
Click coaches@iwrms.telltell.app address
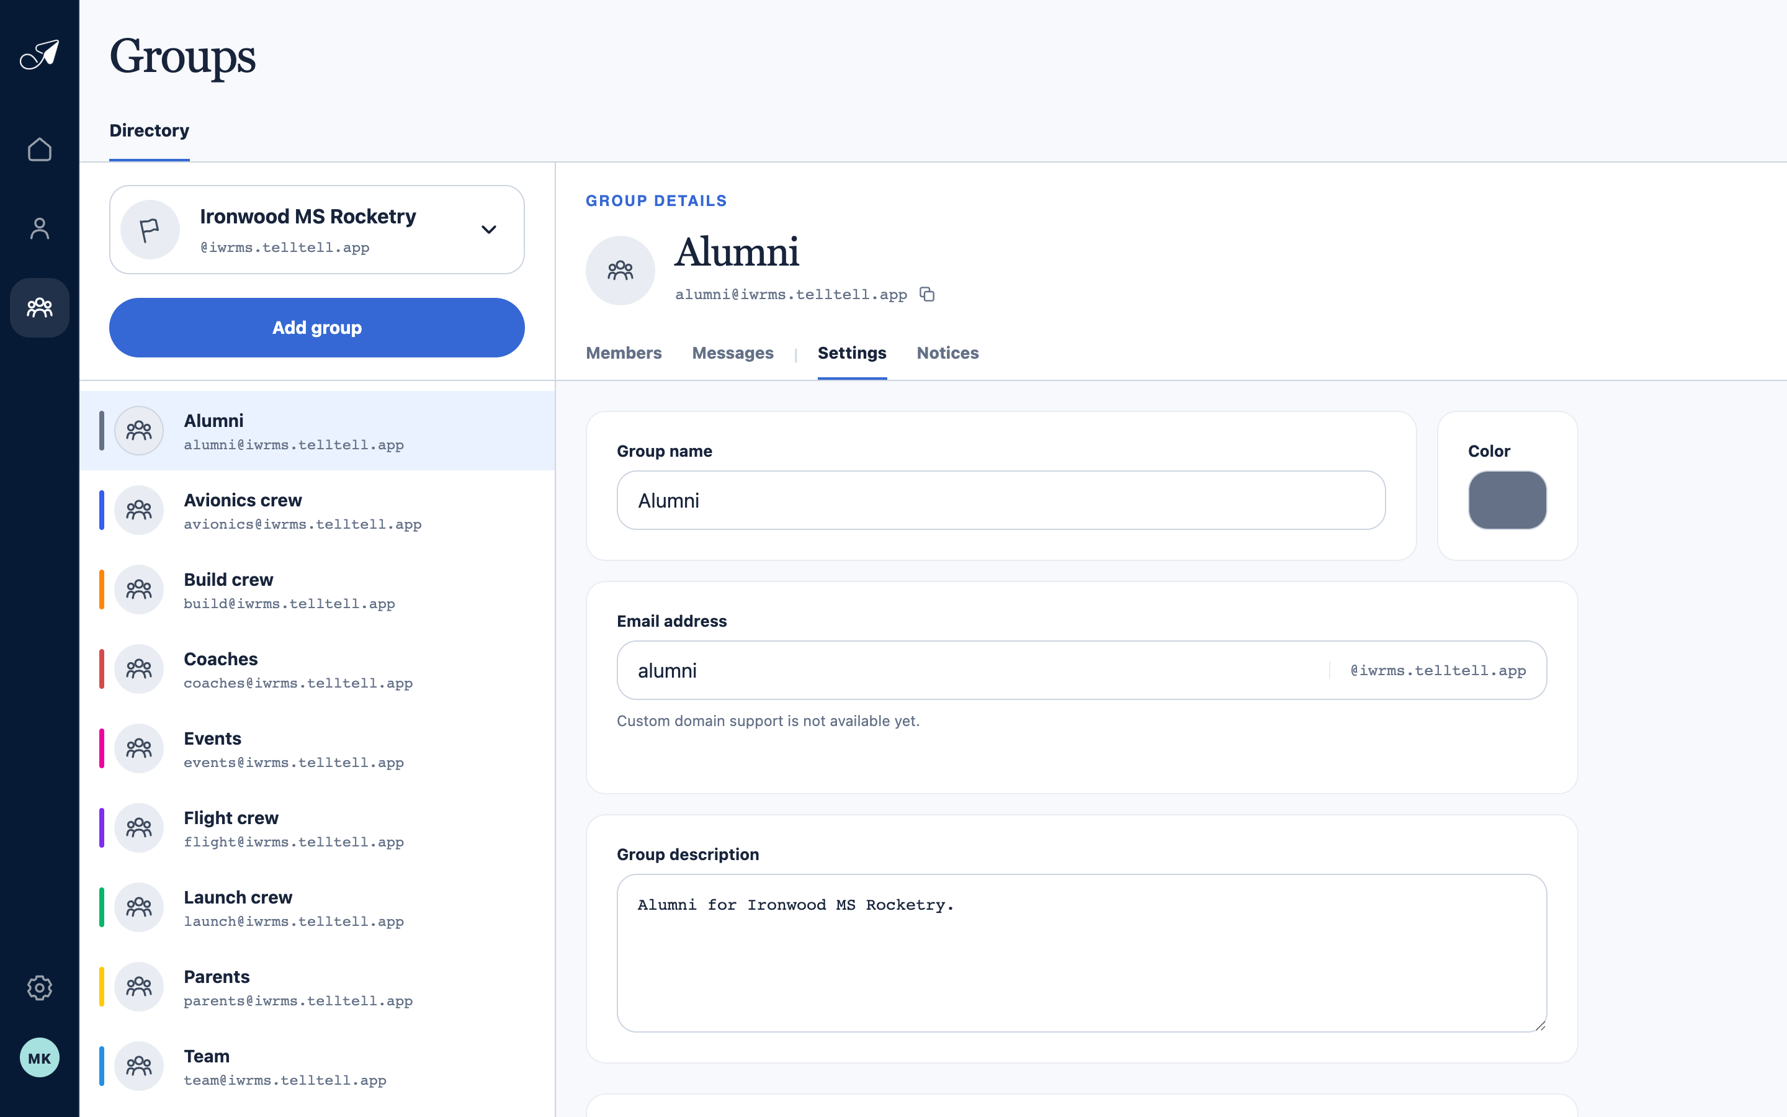click(x=298, y=683)
